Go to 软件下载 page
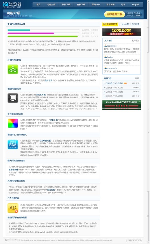Viewport: 150px width, 246px height. click(66, 4)
